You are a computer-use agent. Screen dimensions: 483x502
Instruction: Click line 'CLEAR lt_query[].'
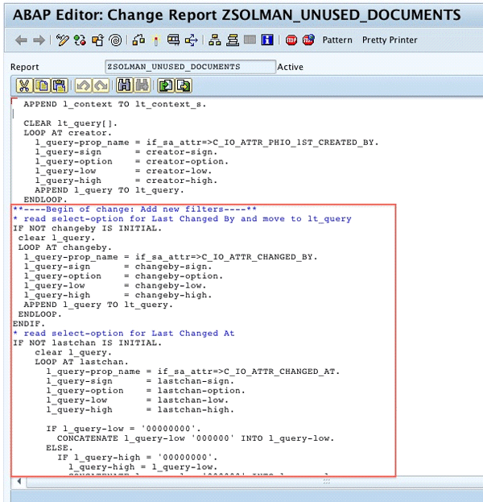click(x=70, y=123)
